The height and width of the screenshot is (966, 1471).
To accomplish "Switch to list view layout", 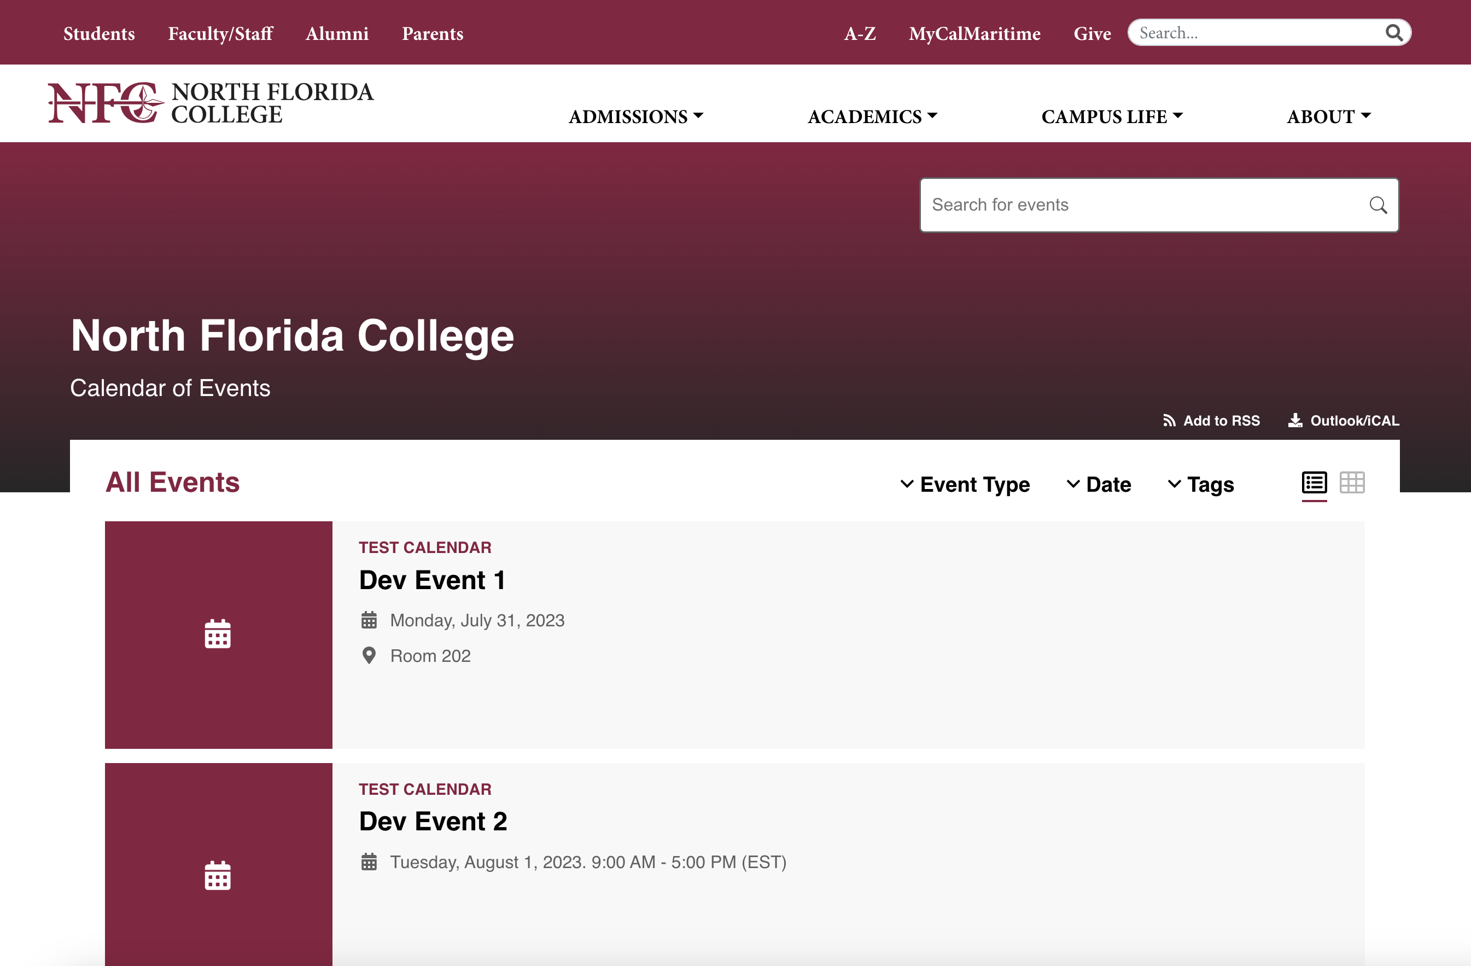I will click(x=1314, y=483).
